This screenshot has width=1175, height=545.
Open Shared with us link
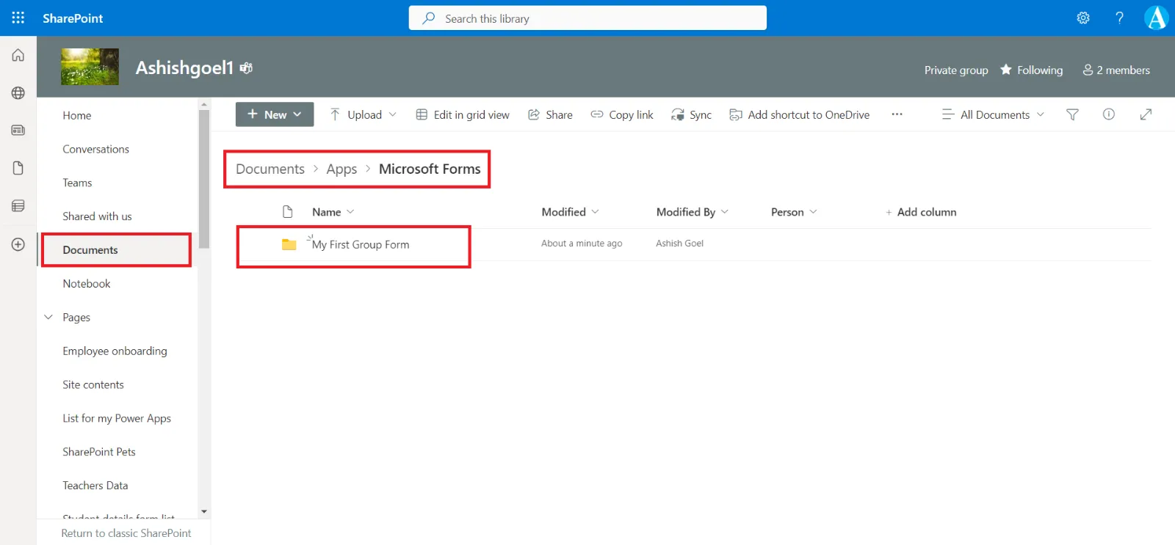tap(97, 216)
